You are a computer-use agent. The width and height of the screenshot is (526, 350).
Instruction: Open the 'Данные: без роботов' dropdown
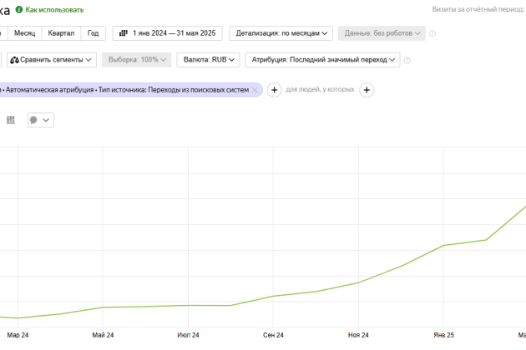pyautogui.click(x=382, y=33)
